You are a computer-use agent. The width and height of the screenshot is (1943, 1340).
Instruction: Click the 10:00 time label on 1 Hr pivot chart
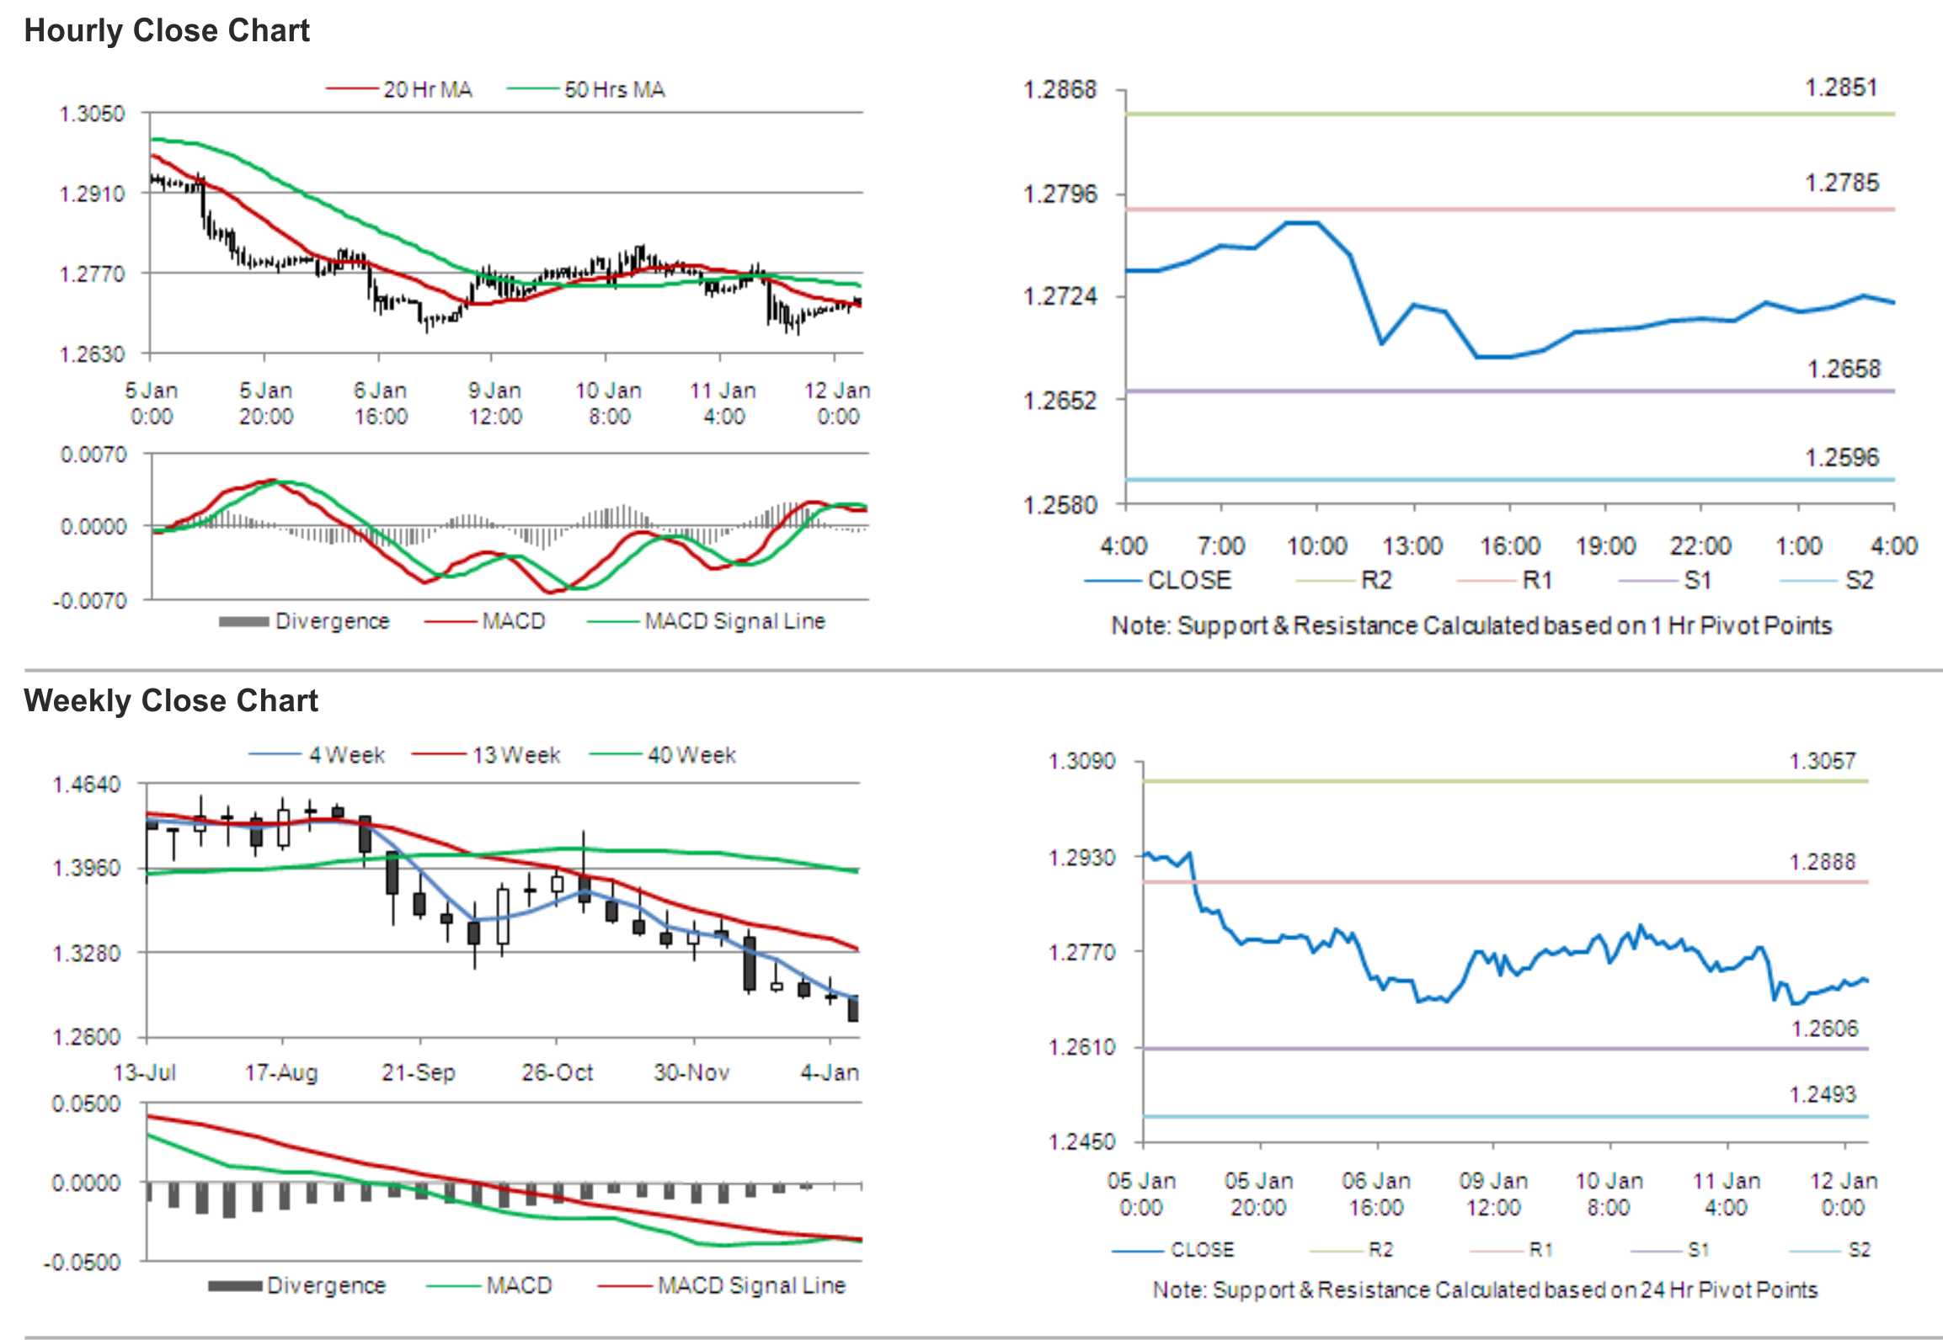pos(1317,546)
